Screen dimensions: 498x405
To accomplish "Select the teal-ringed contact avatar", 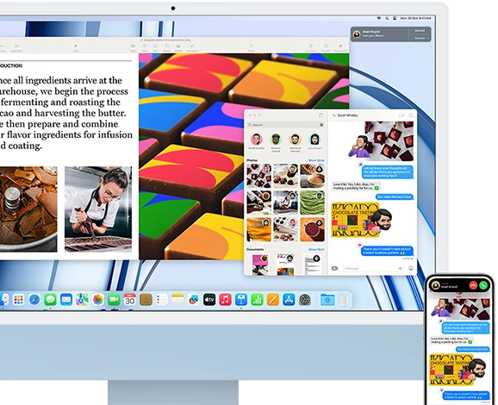I will tap(314, 139).
